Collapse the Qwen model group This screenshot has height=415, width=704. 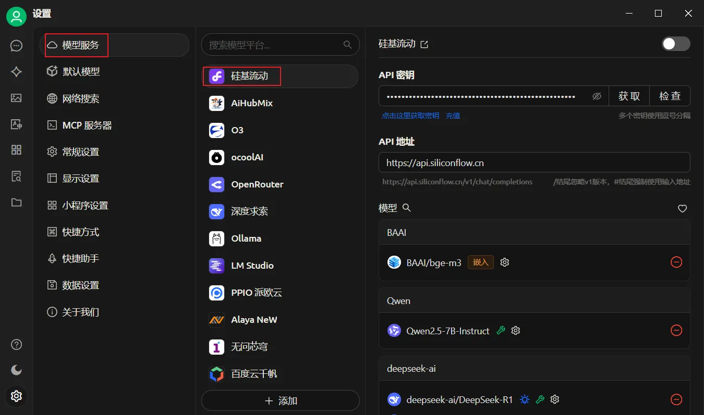point(534,301)
